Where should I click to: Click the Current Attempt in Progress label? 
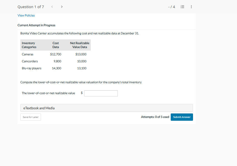[36, 25]
